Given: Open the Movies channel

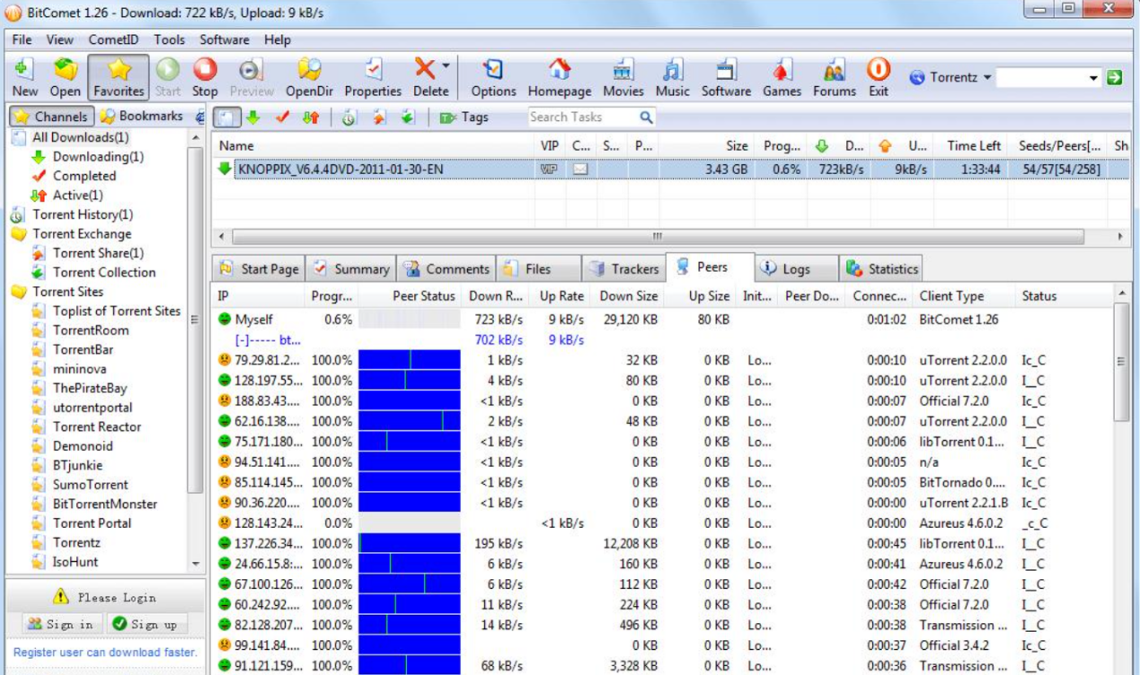Looking at the screenshot, I should tap(623, 77).
